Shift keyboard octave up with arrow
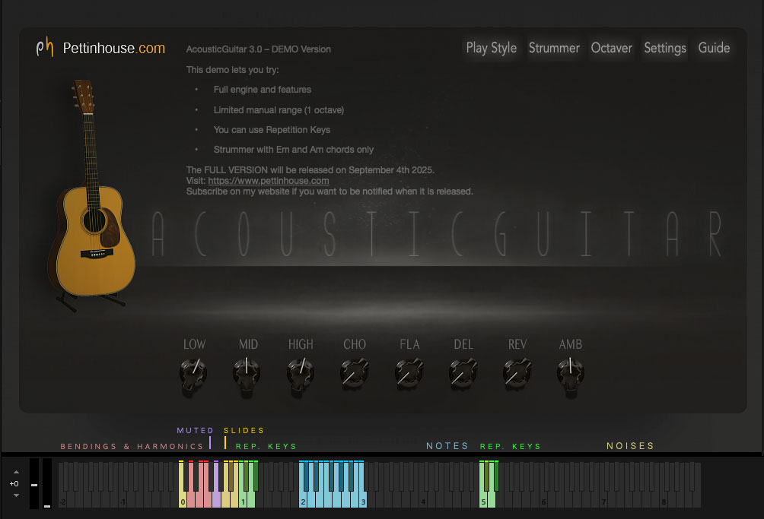 pos(16,472)
